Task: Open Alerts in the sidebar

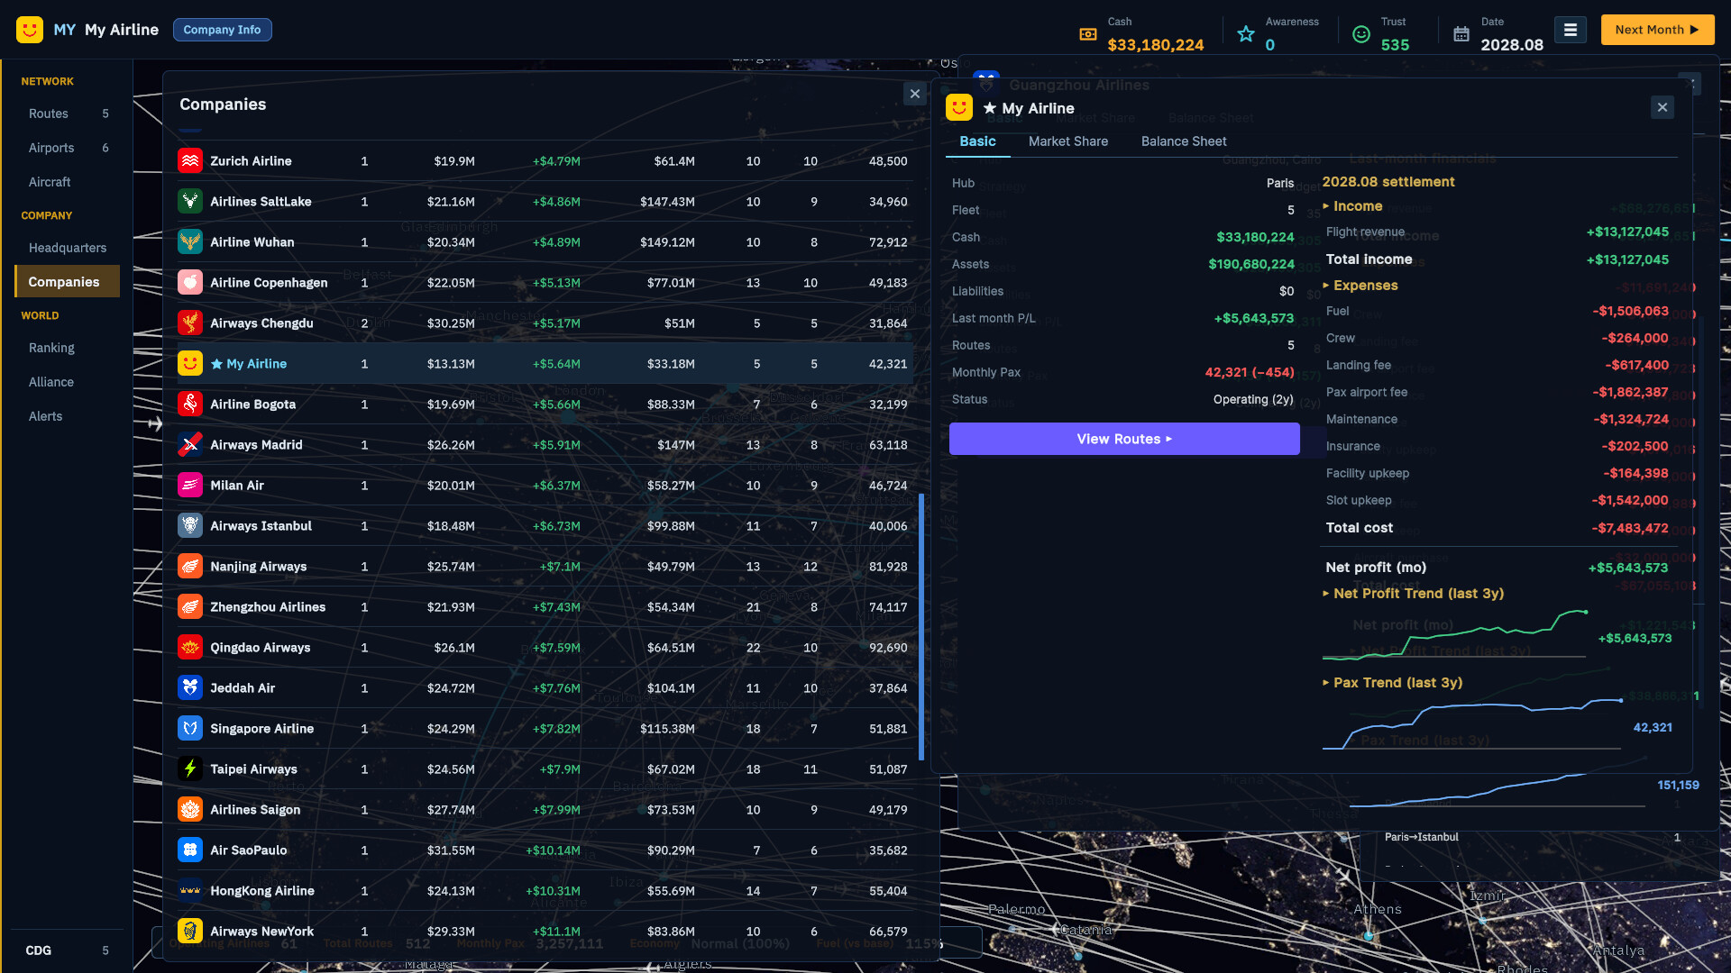Action: [x=68, y=416]
